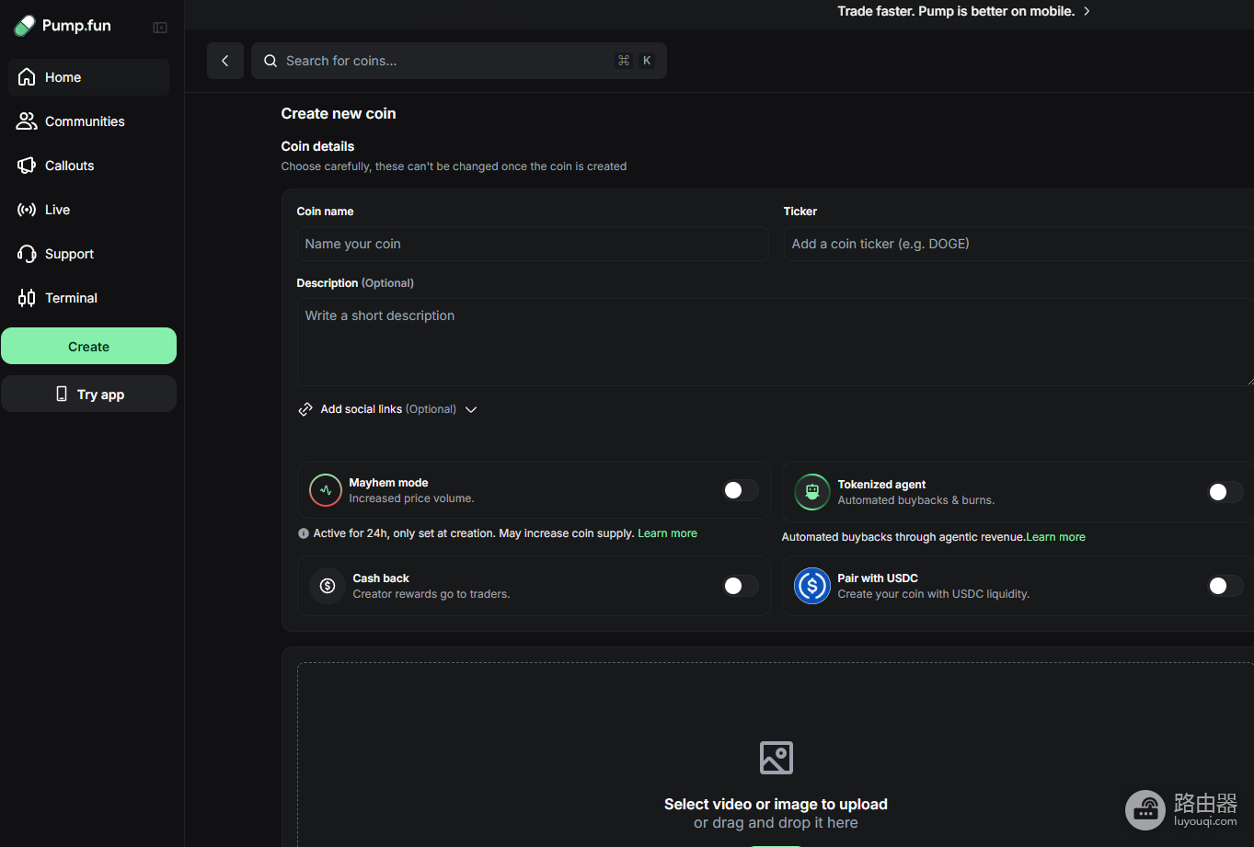Enable Mayhem mode switch
1254x847 pixels.
[741, 490]
